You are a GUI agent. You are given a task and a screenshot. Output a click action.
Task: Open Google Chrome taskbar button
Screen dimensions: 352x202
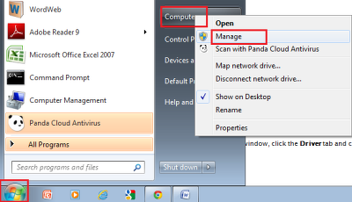pos(158,194)
